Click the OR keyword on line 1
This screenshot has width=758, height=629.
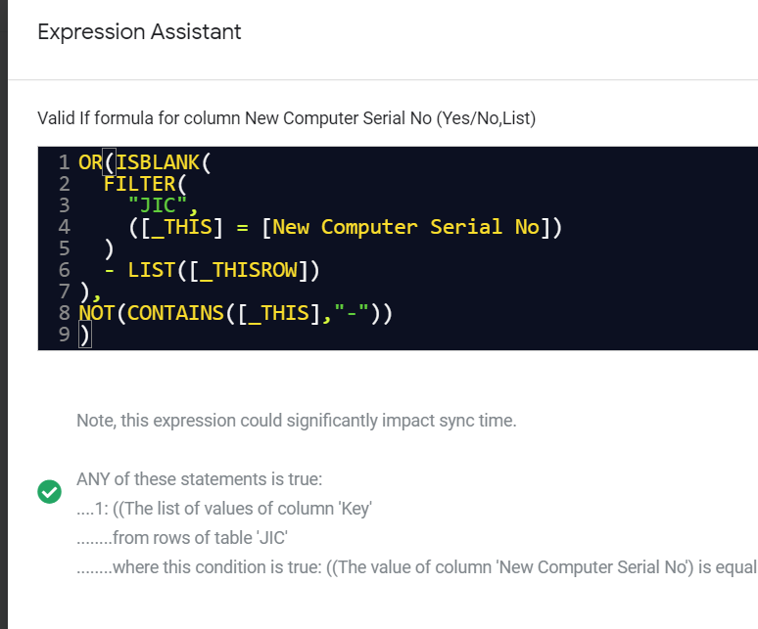pos(90,162)
